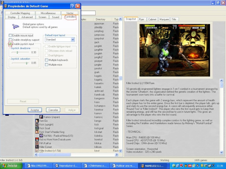Open the Title tab in MAMEUI
The width and height of the screenshot is (226, 169).
click(x=174, y=19)
